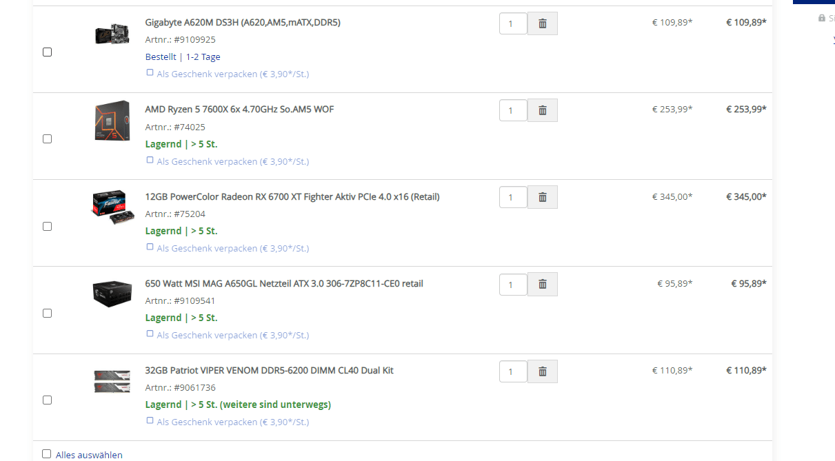
Task: Enable gift wrapping for MSI MAG A650GL
Action: pos(150,334)
